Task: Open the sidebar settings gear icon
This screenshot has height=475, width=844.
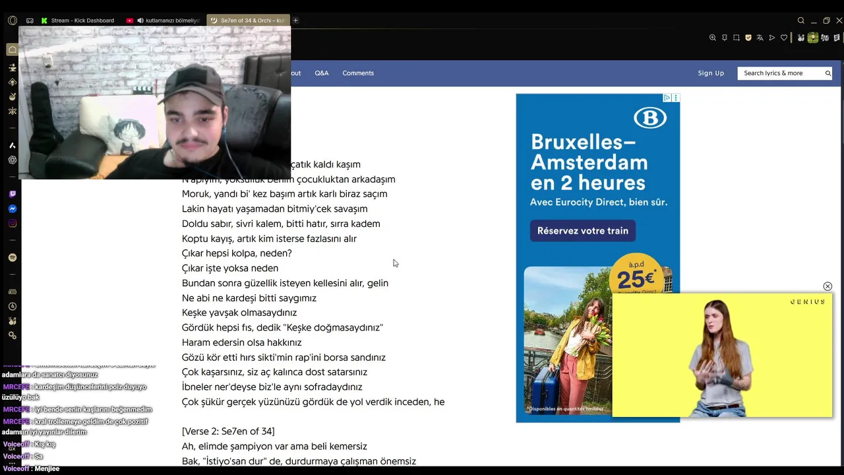Action: click(12, 335)
